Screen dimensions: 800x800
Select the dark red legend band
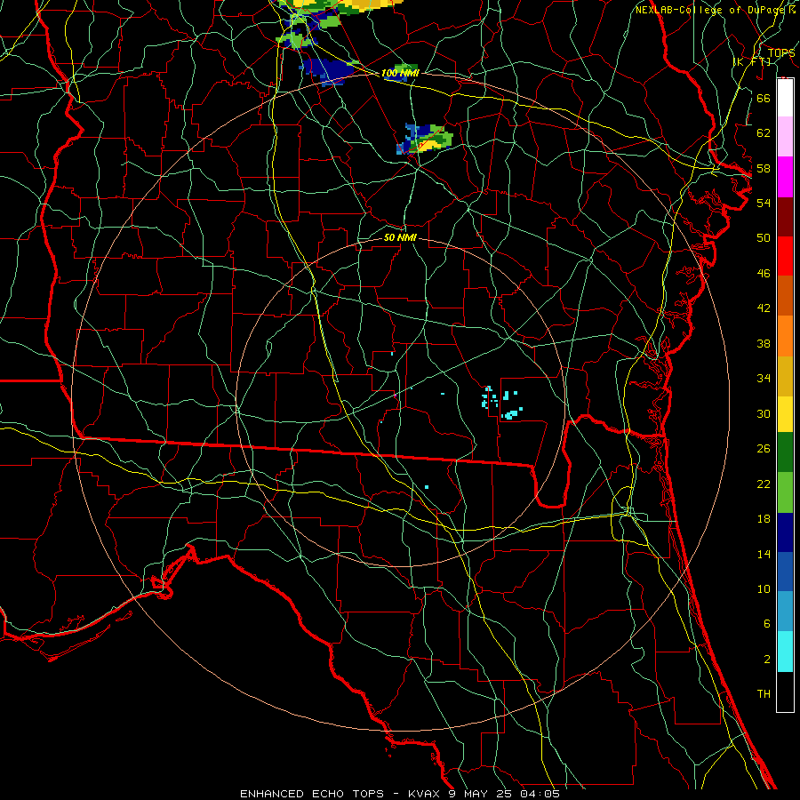[x=785, y=216]
